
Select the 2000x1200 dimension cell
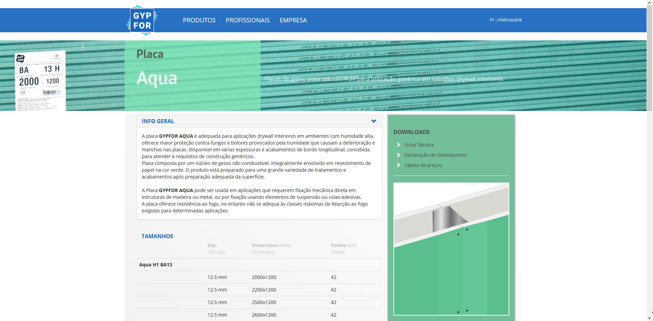[264, 277]
